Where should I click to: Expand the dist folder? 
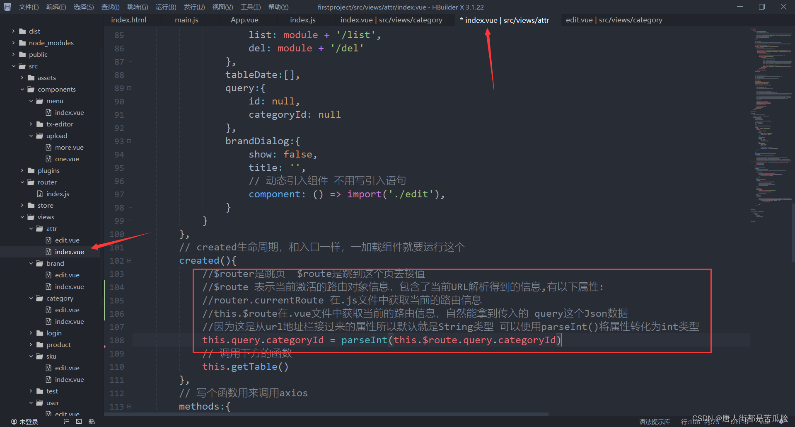(x=13, y=31)
